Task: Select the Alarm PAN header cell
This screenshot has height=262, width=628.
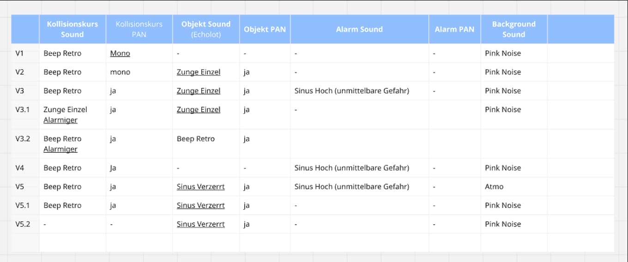Action: [x=454, y=29]
